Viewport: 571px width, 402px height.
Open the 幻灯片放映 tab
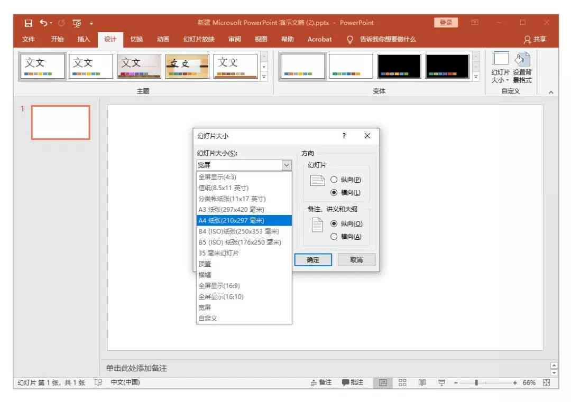pyautogui.click(x=199, y=39)
